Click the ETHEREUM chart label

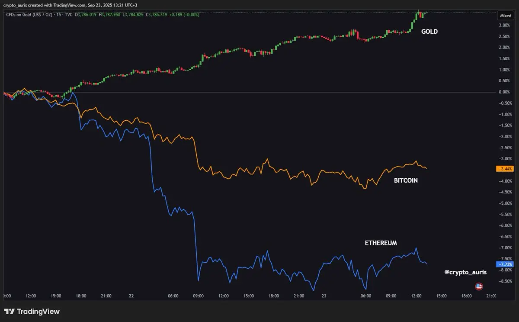381,243
